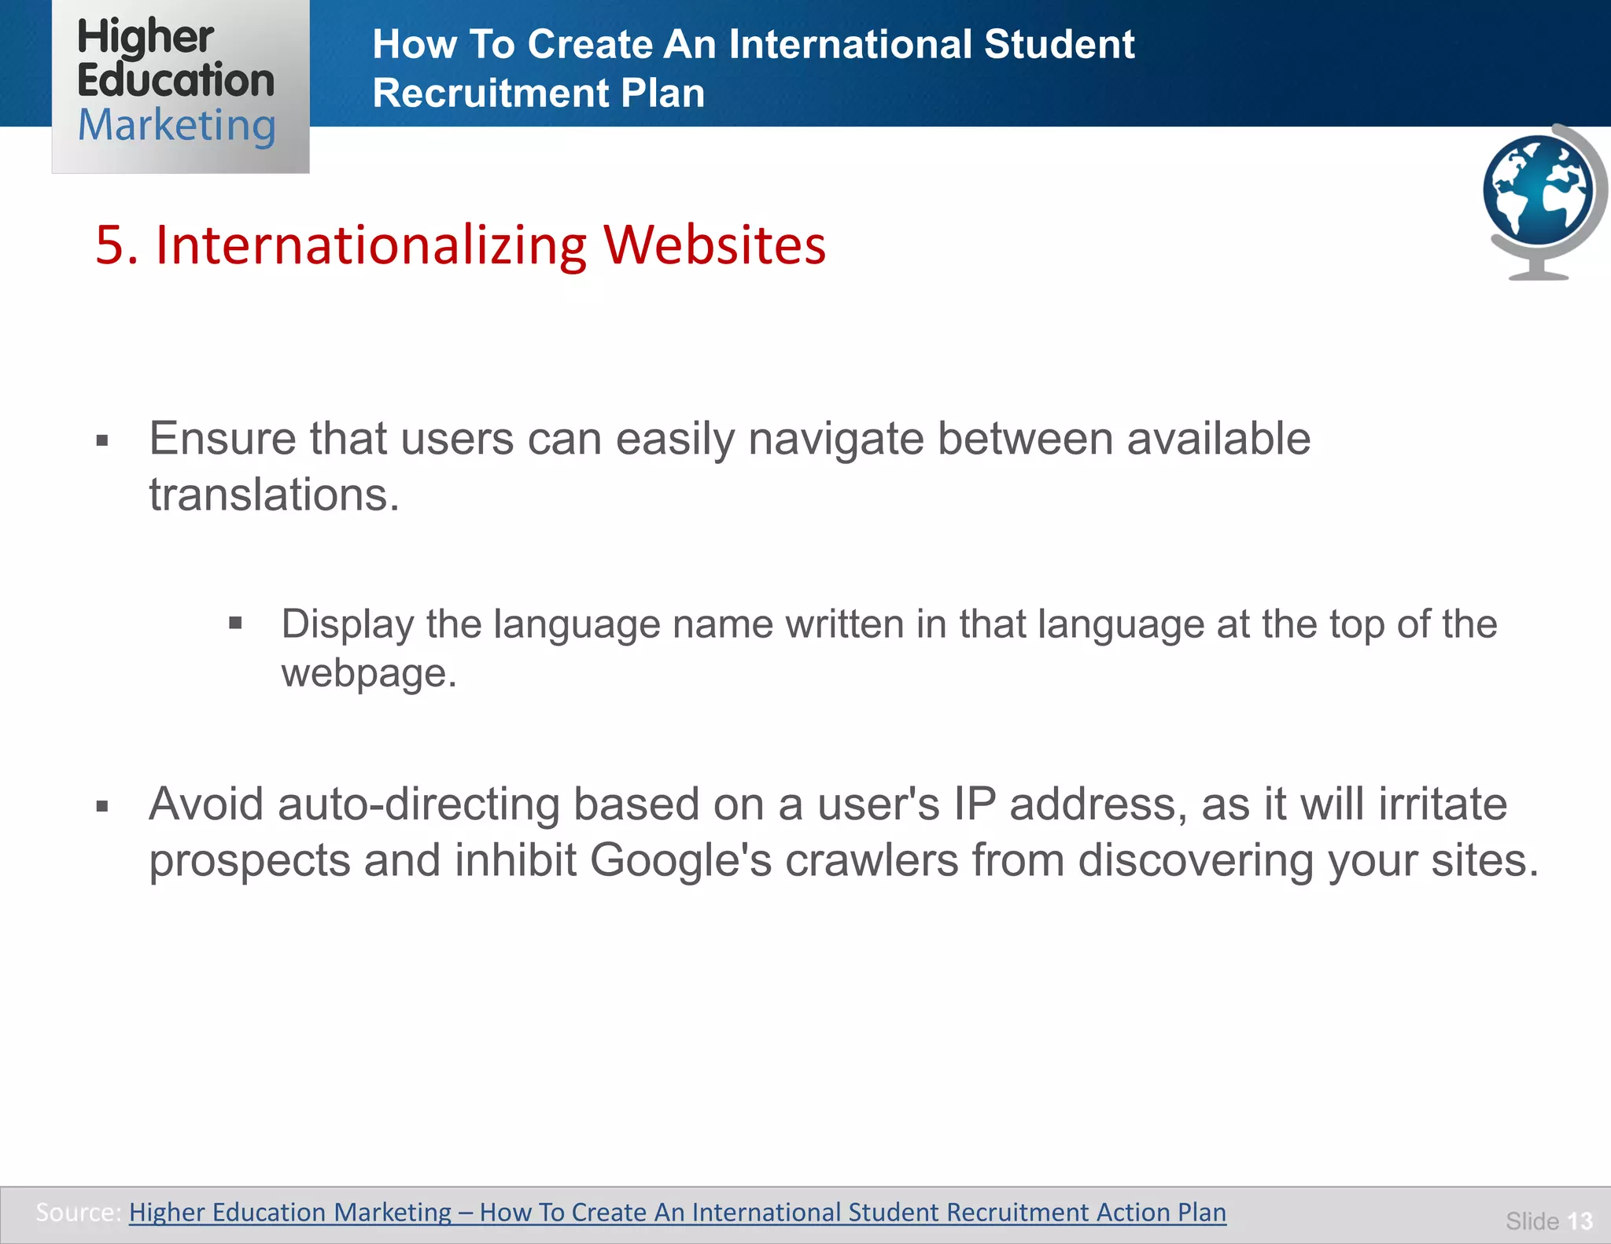
Task: Select the bullet about navigating between available translations
Action: (x=730, y=466)
